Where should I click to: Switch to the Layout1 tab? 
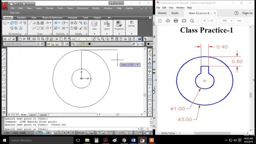pyautogui.click(x=33, y=115)
